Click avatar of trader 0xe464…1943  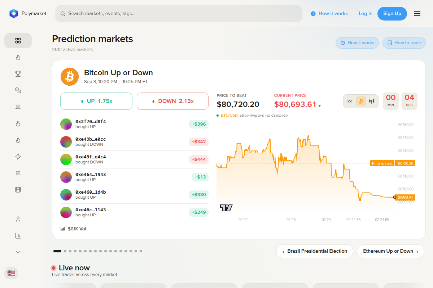pyautogui.click(x=66, y=177)
